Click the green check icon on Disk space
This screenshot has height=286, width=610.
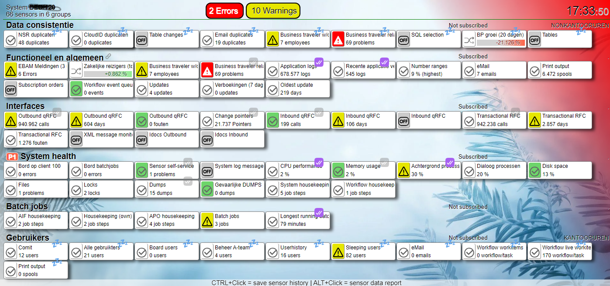[535, 170]
